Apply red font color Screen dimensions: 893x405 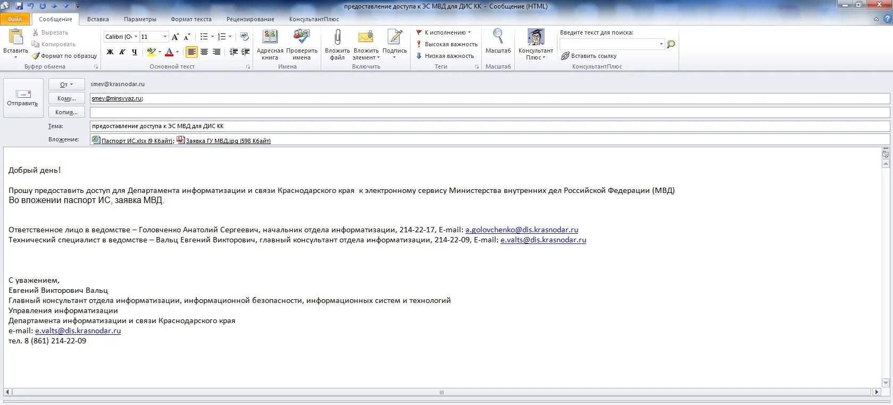coord(169,52)
